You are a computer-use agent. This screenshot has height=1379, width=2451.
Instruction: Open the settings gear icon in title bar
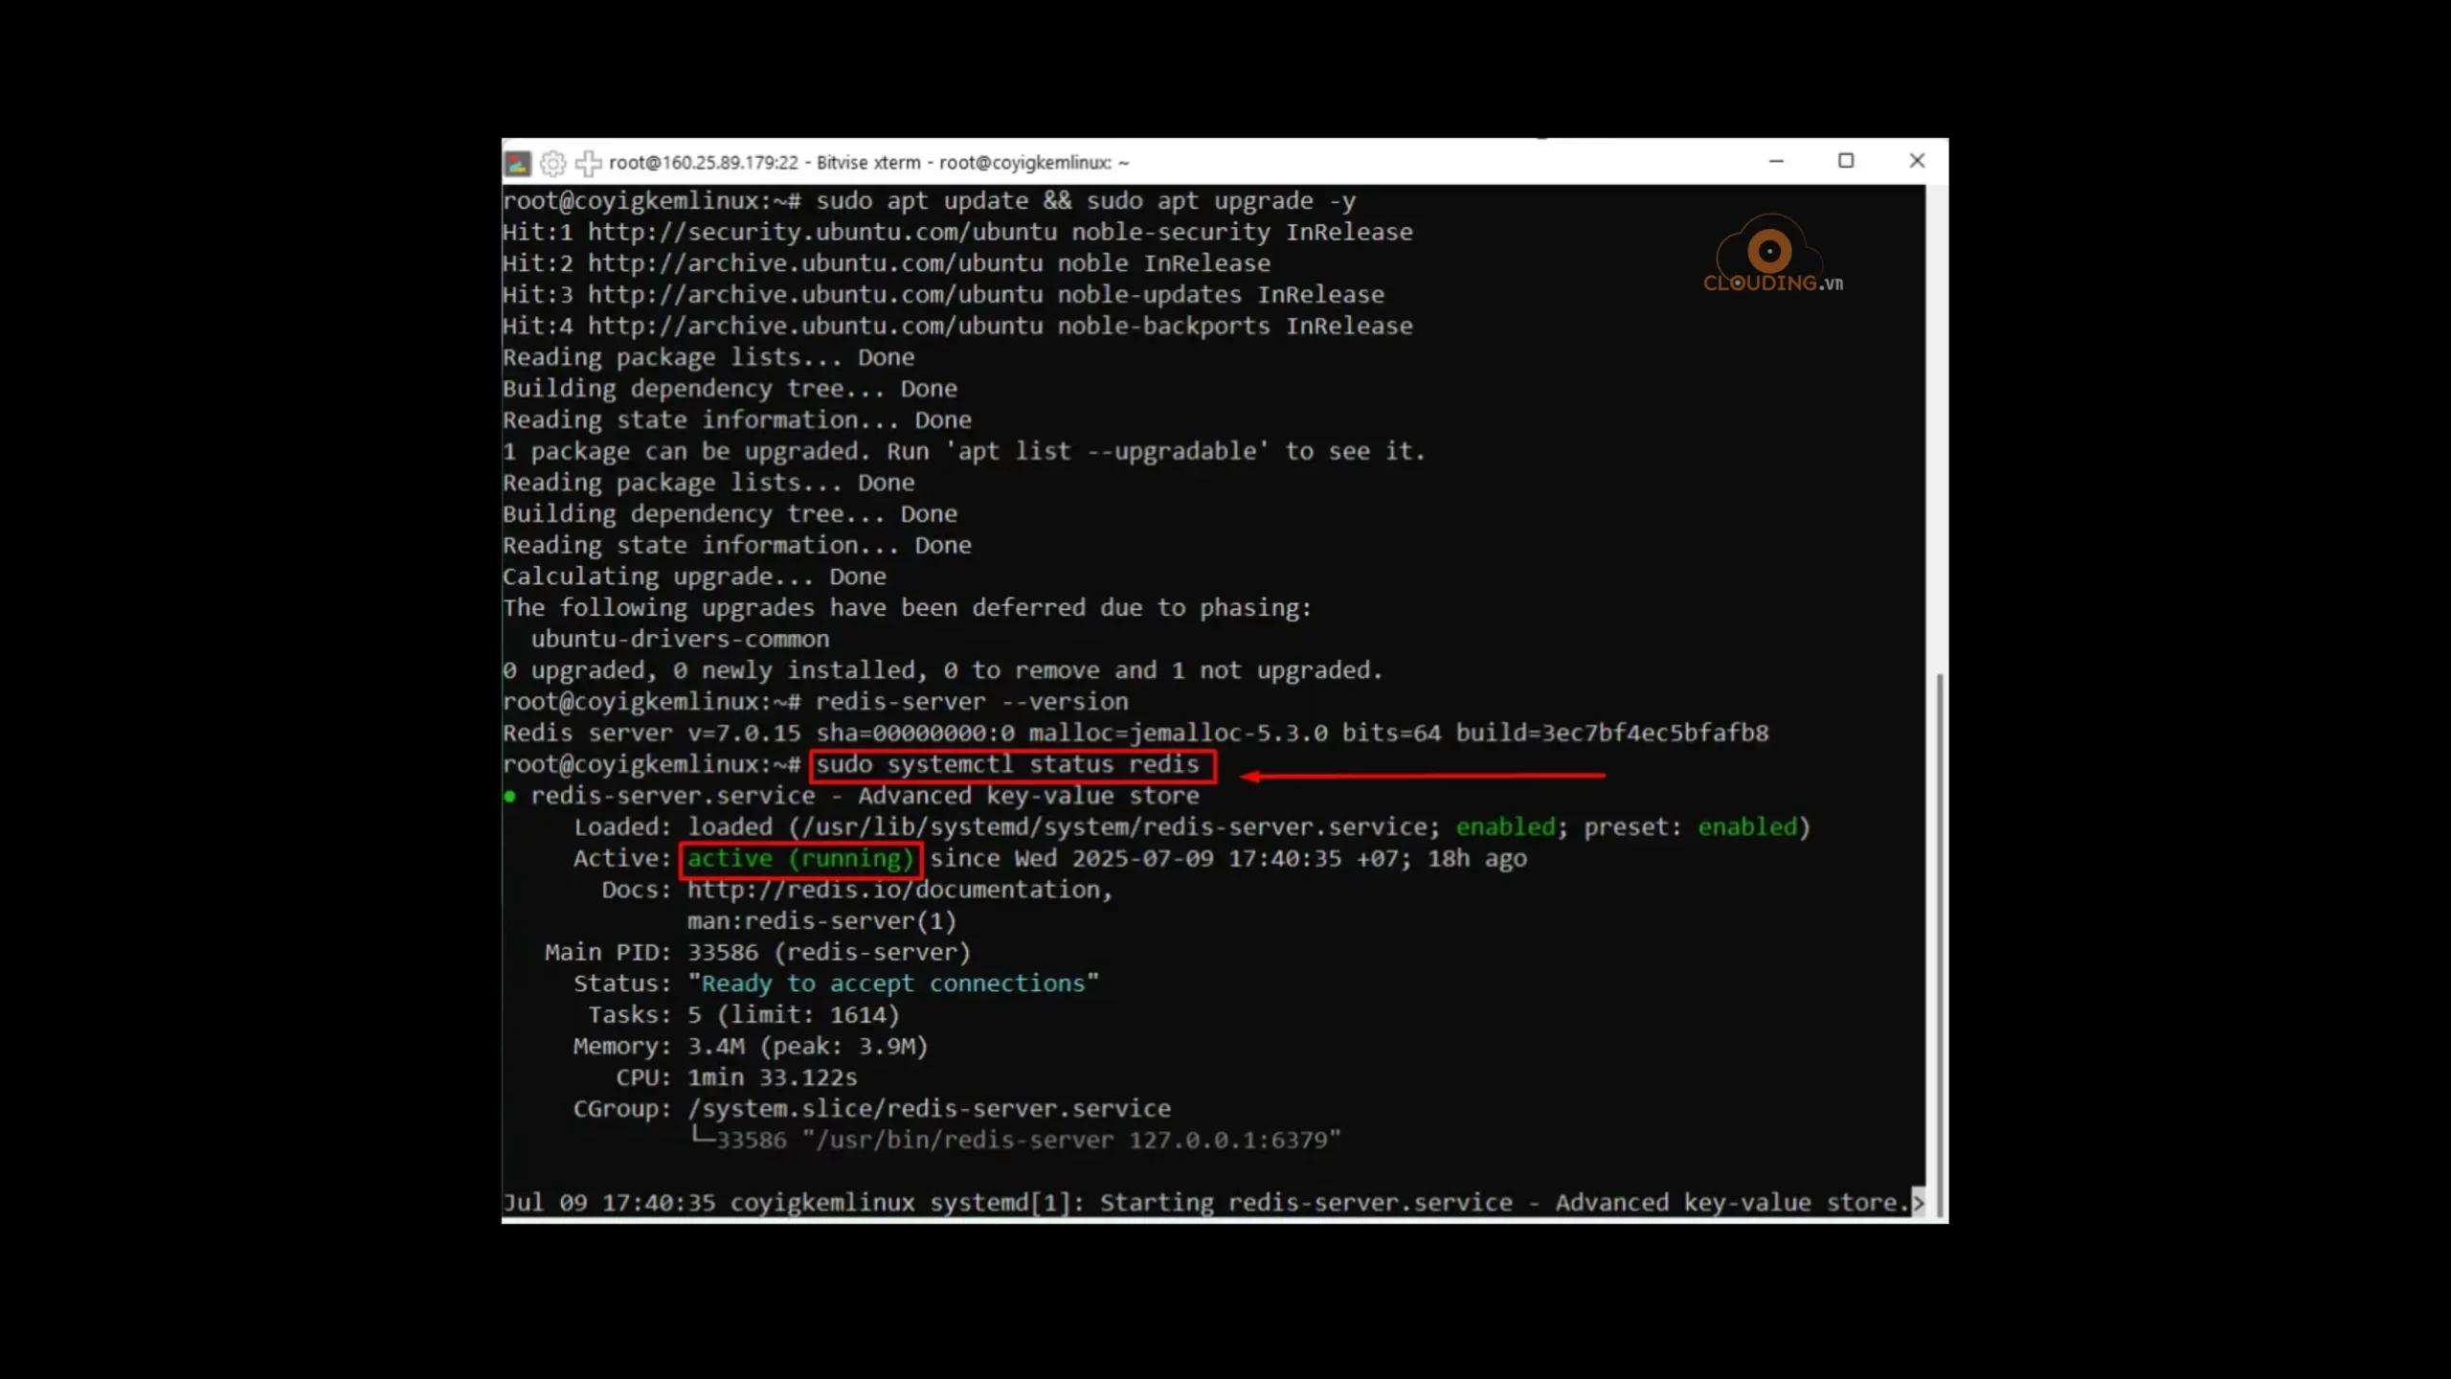coord(553,163)
